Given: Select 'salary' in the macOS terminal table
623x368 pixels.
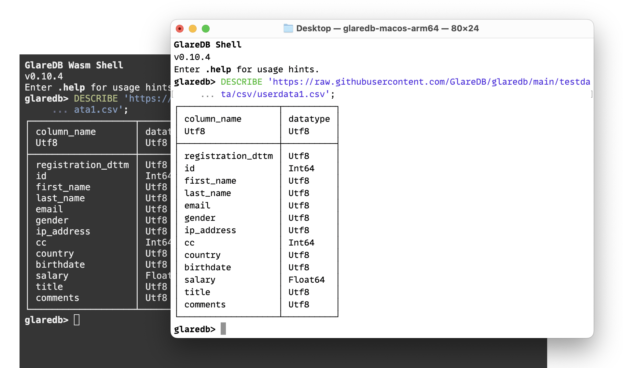Looking at the screenshot, I should (x=200, y=280).
